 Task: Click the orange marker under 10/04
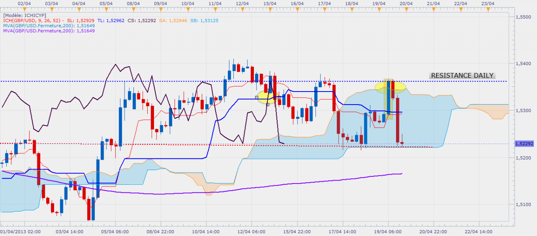[x=187, y=9]
